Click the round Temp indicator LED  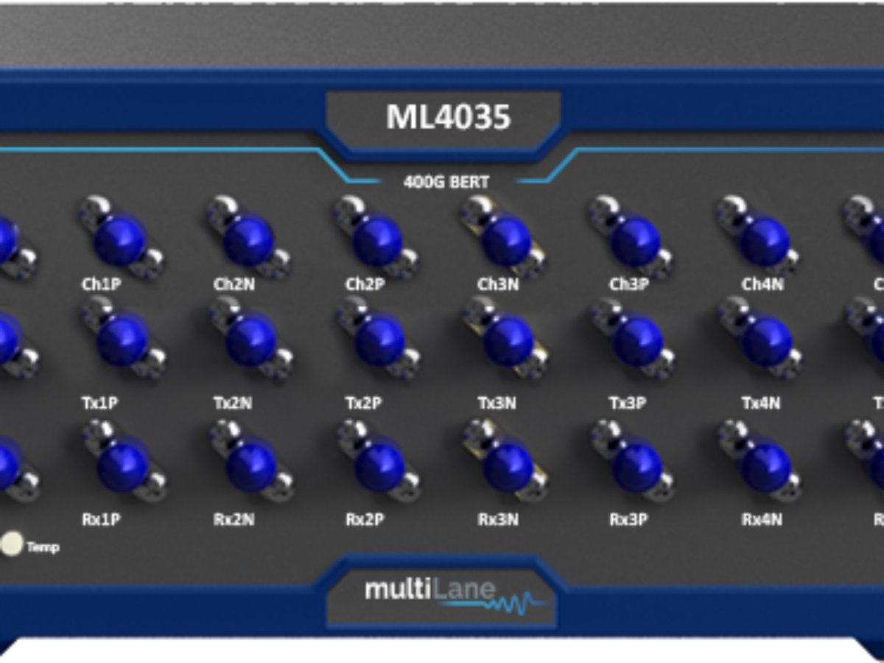coord(12,544)
